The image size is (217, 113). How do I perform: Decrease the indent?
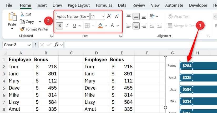[152, 26]
